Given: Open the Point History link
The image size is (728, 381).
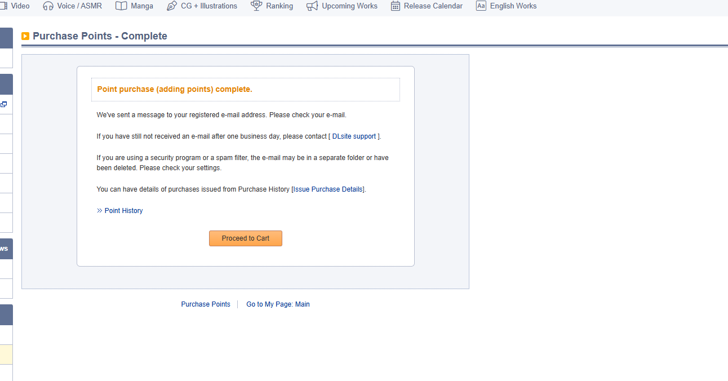Looking at the screenshot, I should (x=123, y=211).
